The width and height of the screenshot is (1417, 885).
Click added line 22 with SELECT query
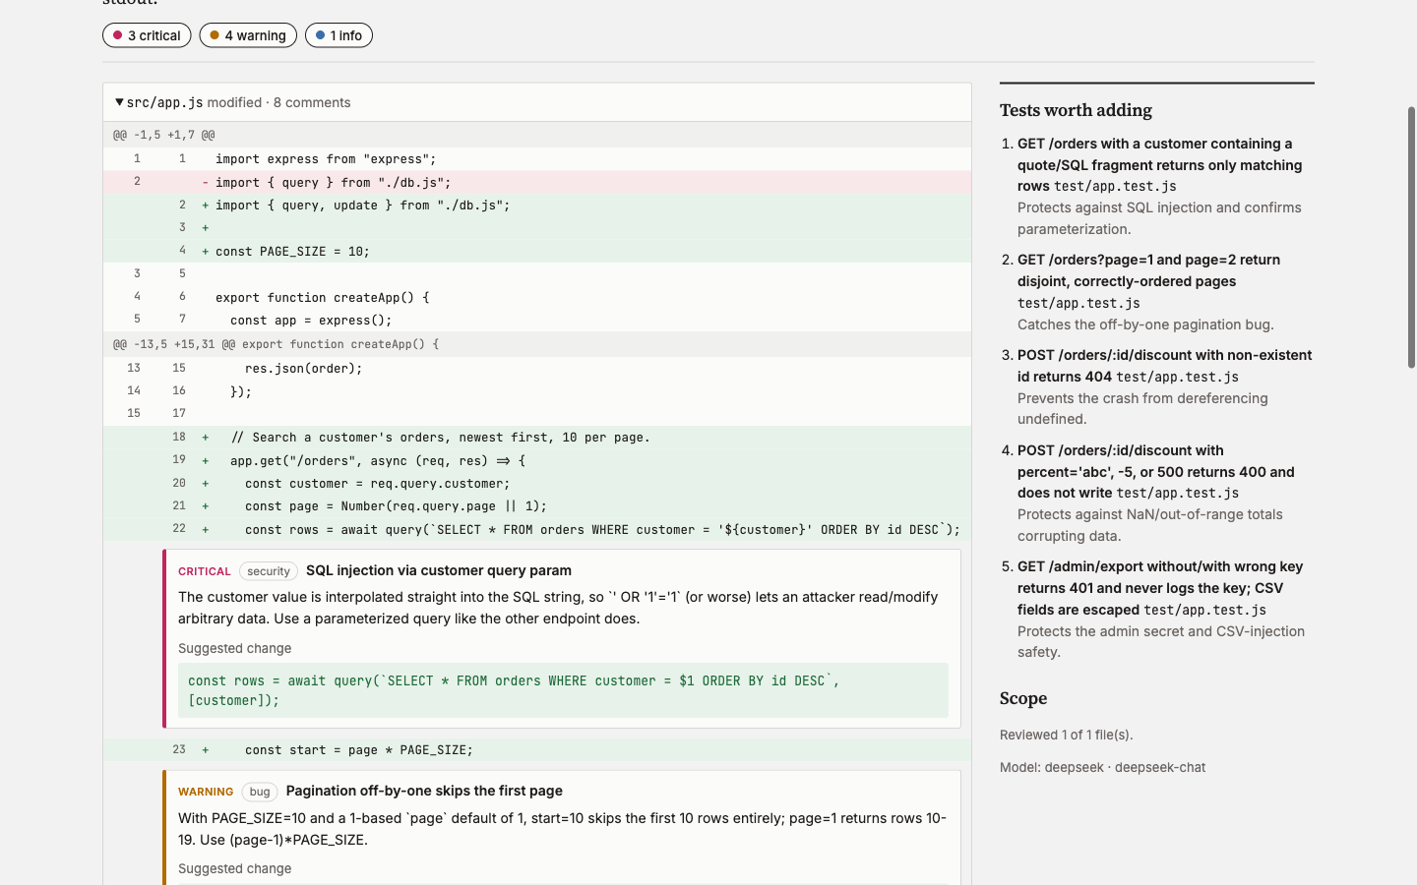[x=537, y=529]
